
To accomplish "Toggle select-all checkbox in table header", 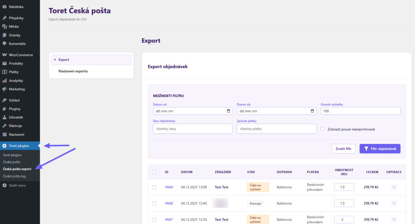I will (x=154, y=172).
